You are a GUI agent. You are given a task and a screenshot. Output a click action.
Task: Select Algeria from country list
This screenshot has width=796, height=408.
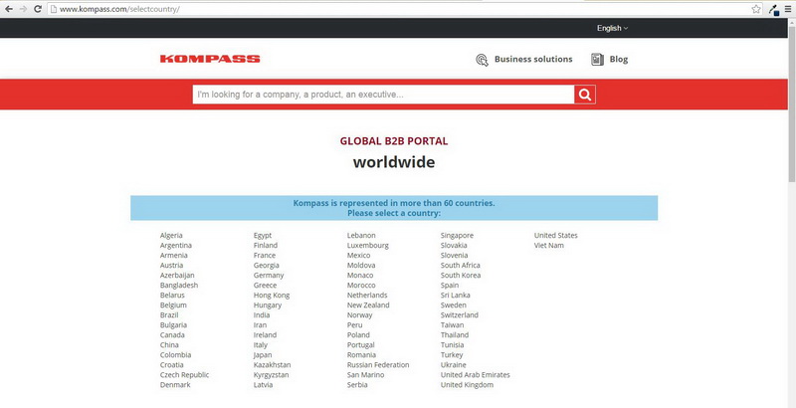(x=171, y=236)
